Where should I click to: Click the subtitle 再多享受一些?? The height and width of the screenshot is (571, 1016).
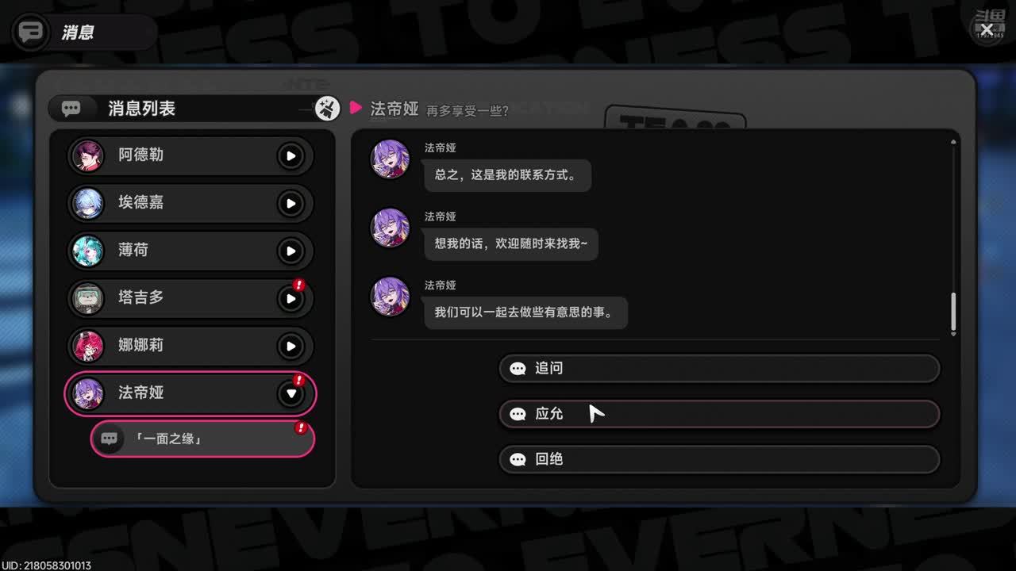(468, 111)
